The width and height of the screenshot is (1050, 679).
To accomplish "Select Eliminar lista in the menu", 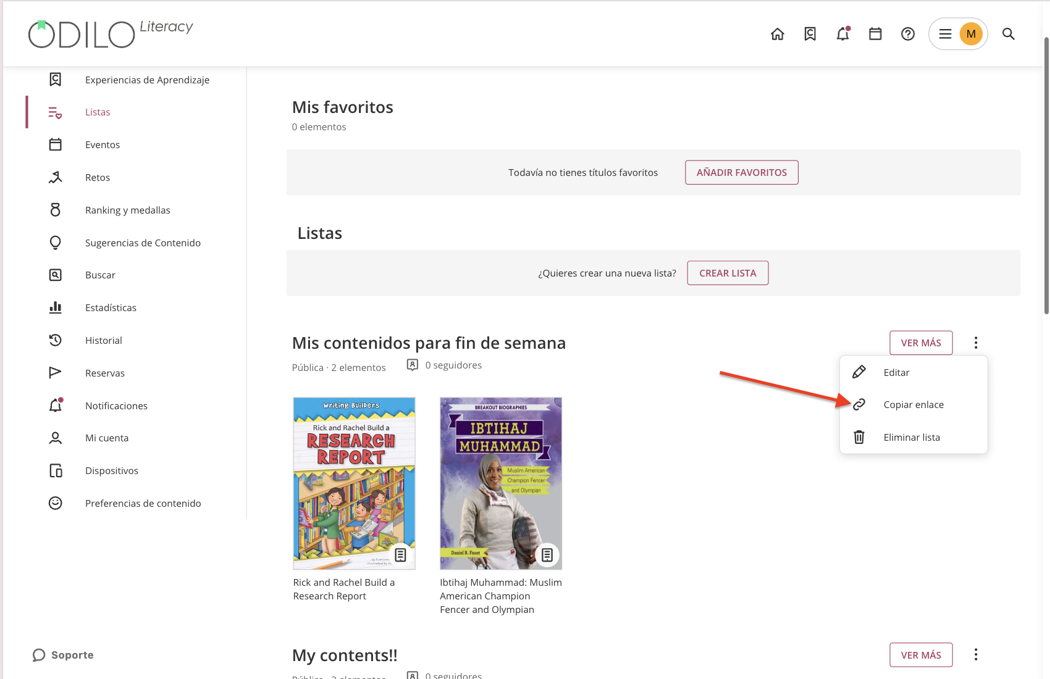I will point(913,437).
